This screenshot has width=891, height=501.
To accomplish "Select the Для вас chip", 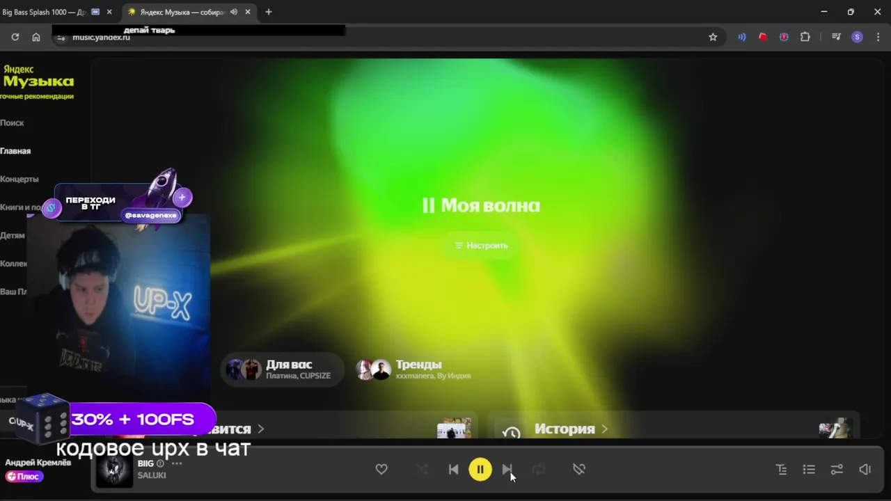I will pos(282,369).
